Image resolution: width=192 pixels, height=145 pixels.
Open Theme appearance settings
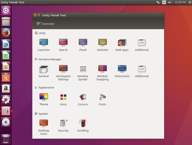(44, 97)
